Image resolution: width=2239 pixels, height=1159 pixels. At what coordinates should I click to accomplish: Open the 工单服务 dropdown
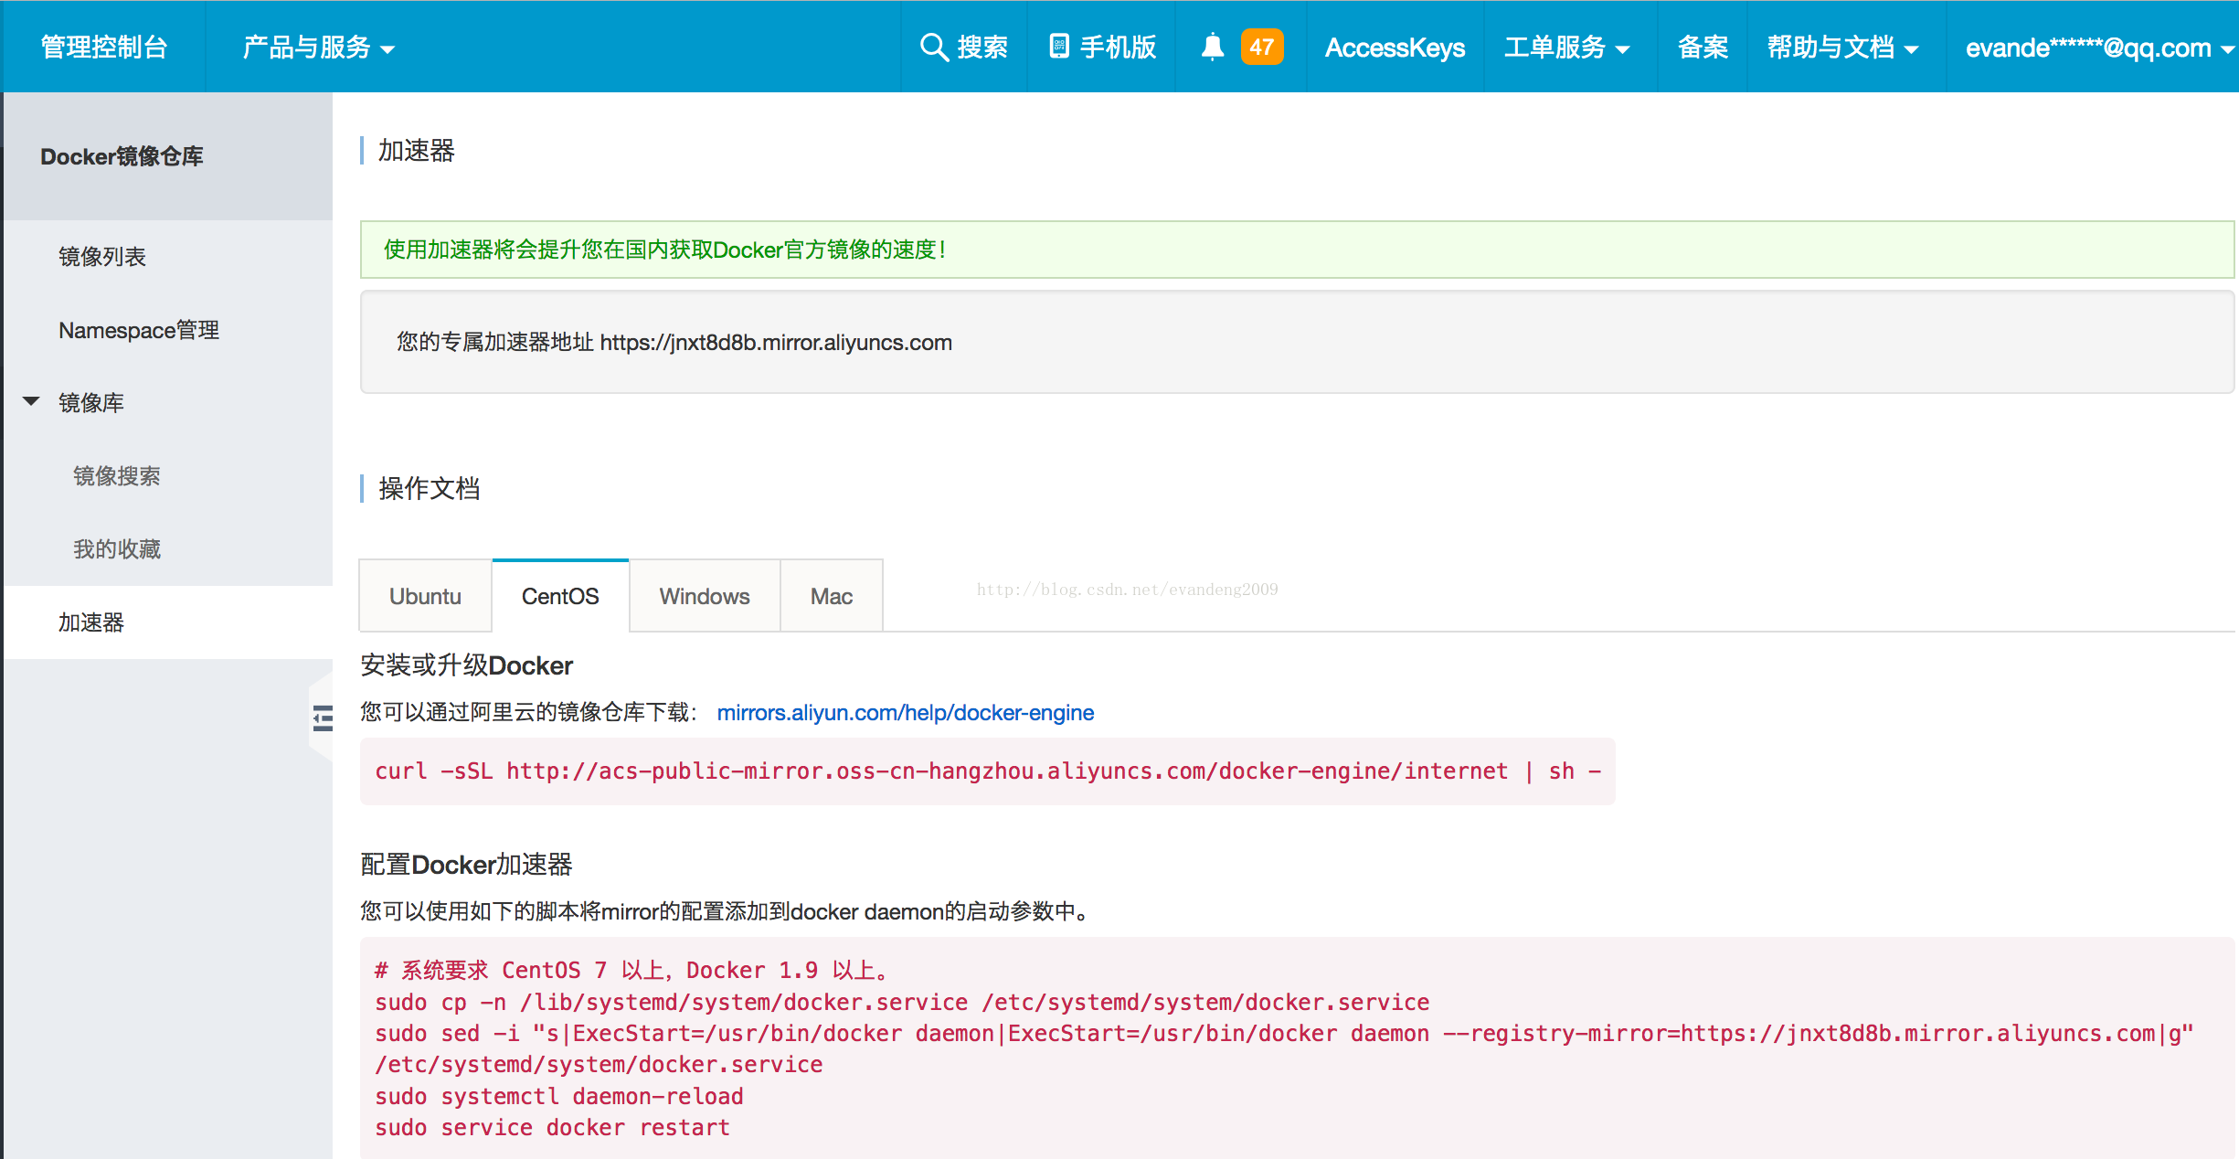(x=1566, y=48)
